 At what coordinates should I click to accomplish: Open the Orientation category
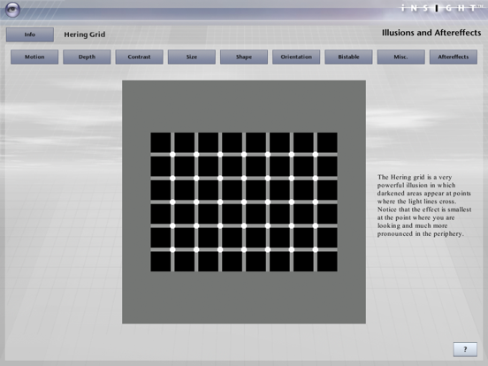[x=296, y=57]
